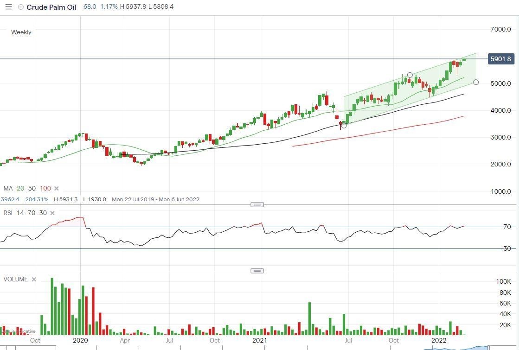519x350 pixels.
Task: Grab the pane divider handle above RSI
Action: pyautogui.click(x=257, y=204)
